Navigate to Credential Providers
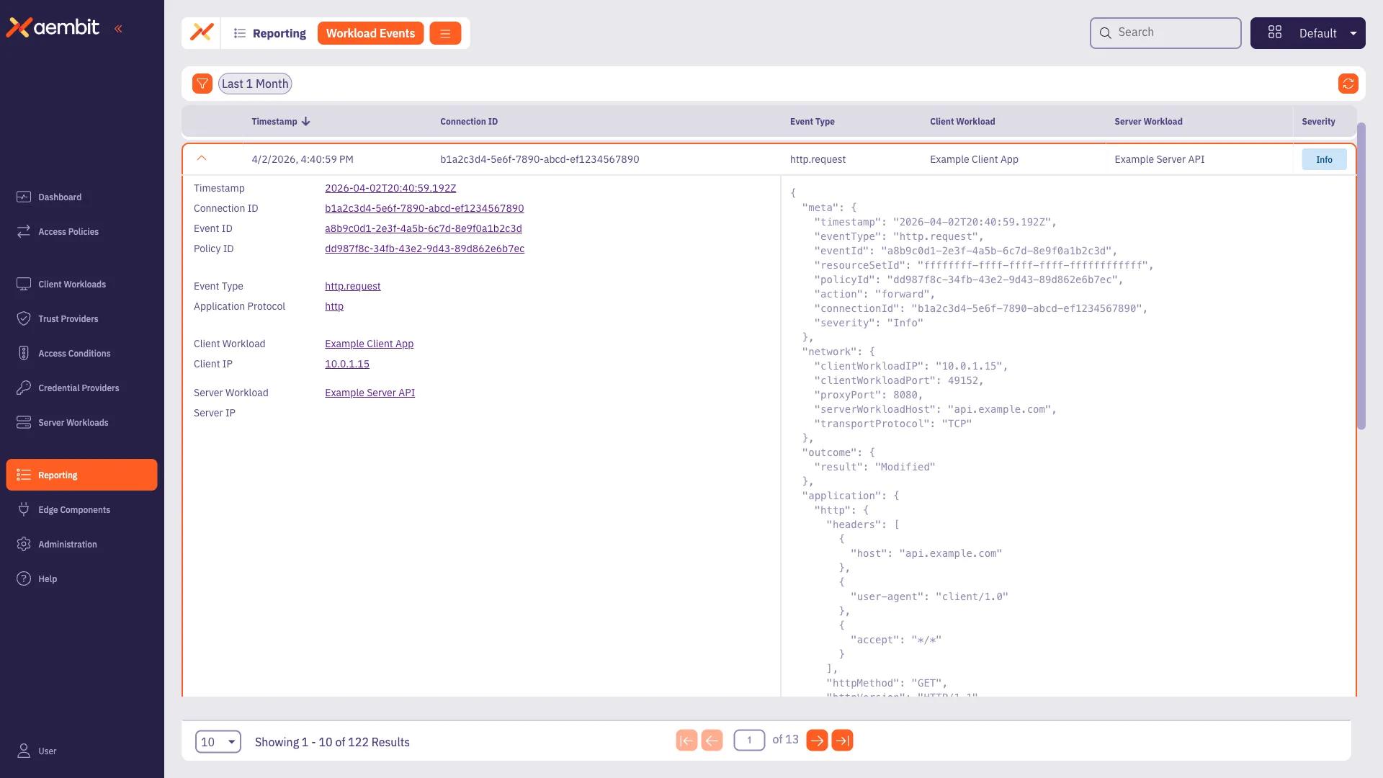1383x778 pixels. point(79,388)
